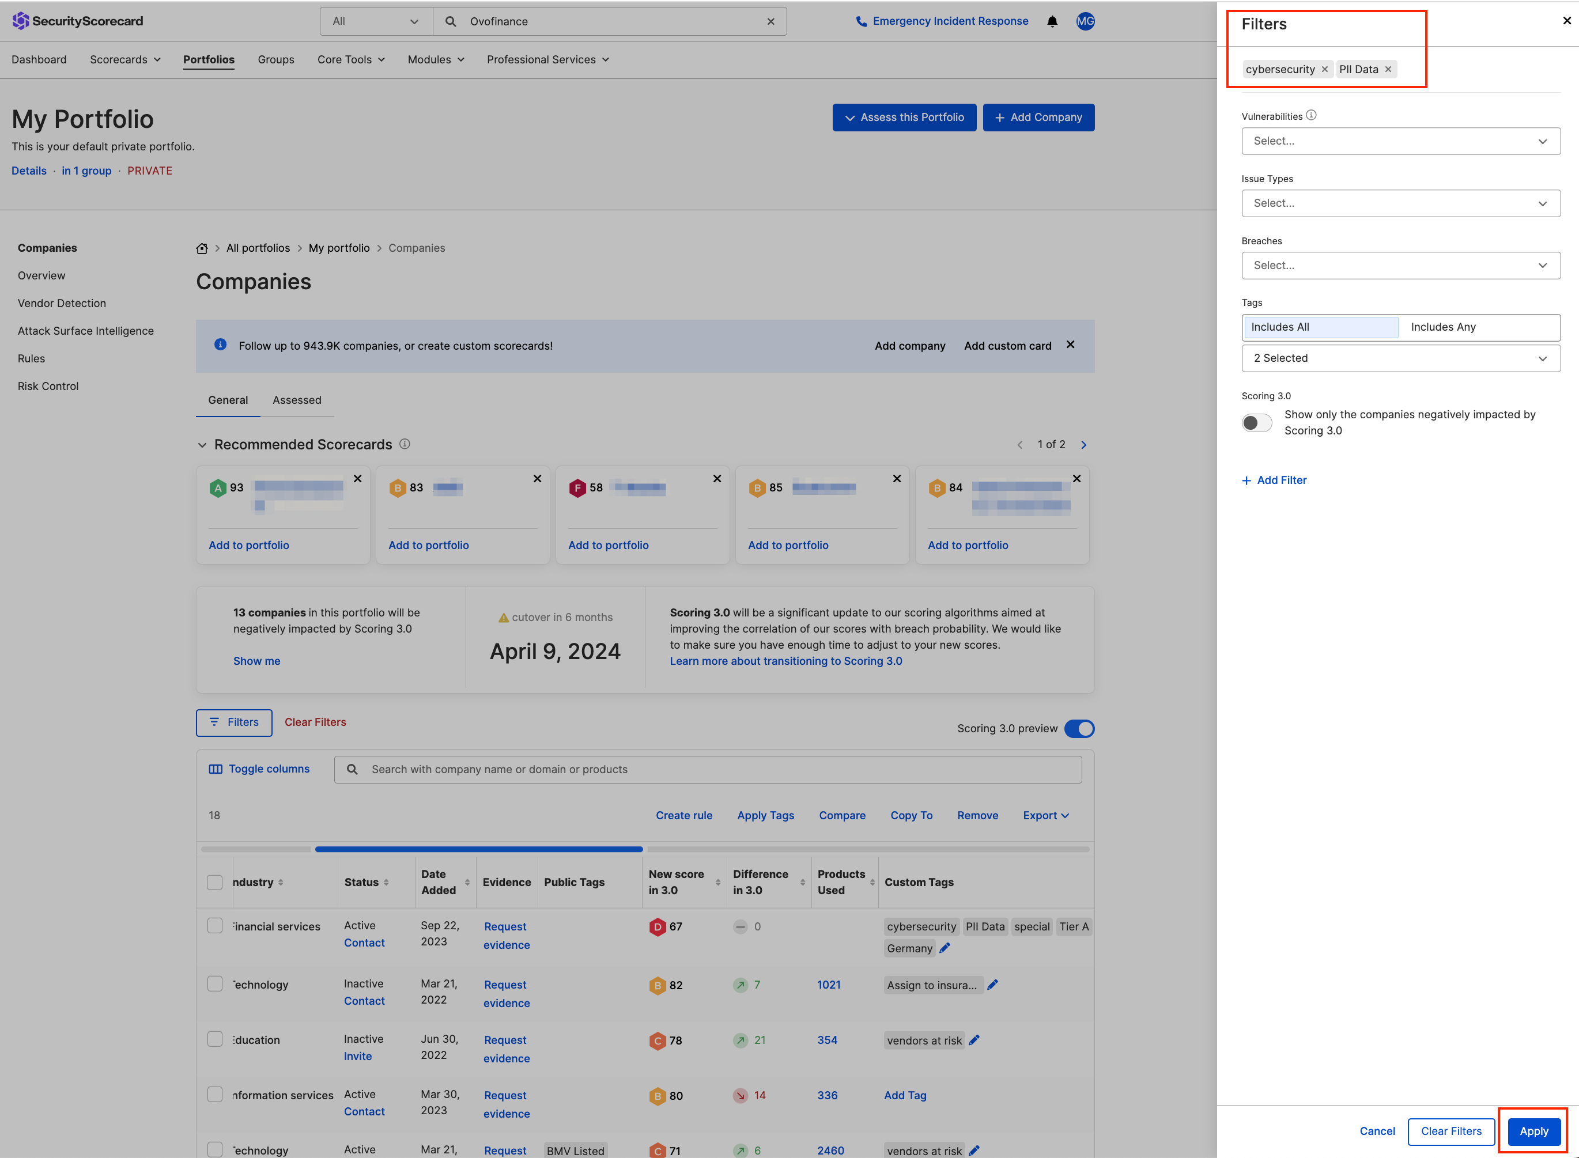
Task: Switch to the Assessed tab
Action: coord(297,400)
